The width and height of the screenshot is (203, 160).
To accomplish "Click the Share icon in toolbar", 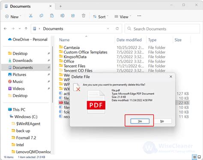I will tap(73, 16).
